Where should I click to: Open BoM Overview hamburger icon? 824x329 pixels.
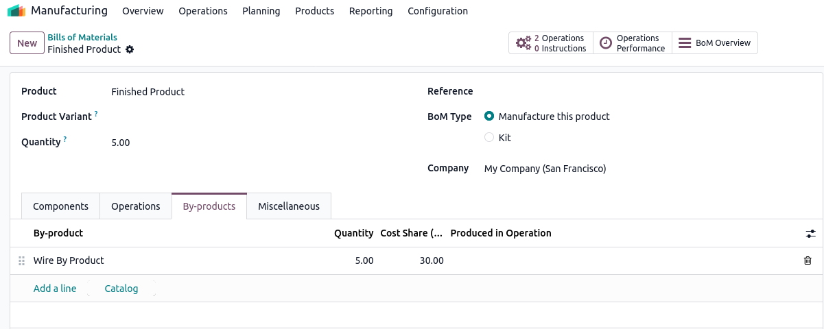684,43
